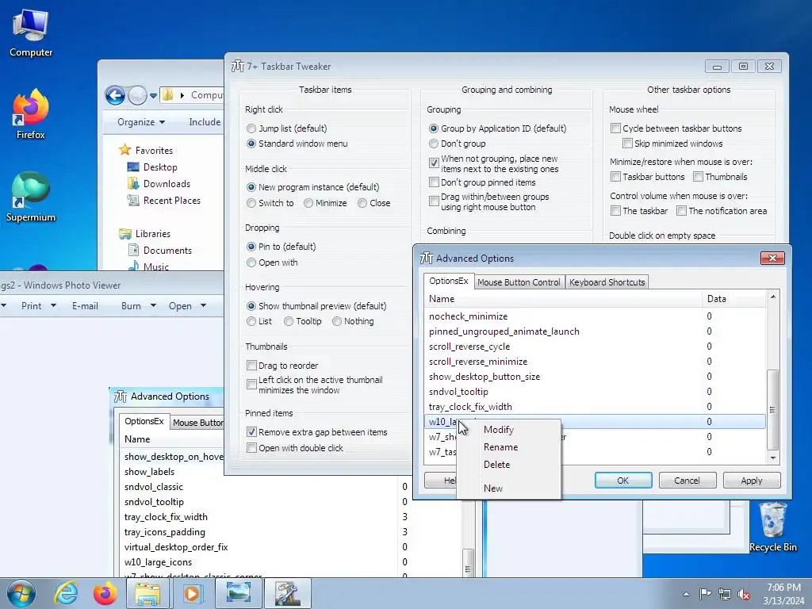Select Don't group radio button
The width and height of the screenshot is (812, 609).
[434, 144]
